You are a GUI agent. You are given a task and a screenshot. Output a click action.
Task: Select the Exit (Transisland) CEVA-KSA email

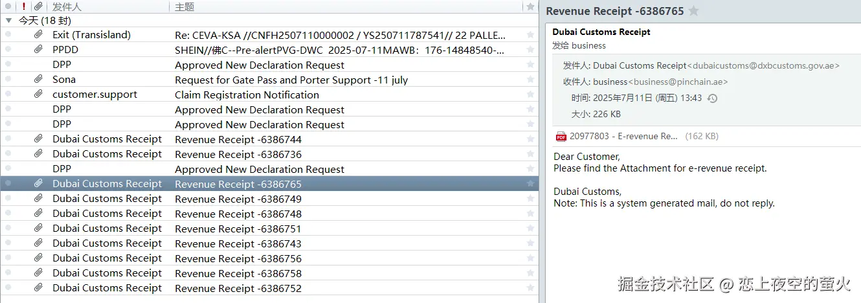tap(340, 35)
